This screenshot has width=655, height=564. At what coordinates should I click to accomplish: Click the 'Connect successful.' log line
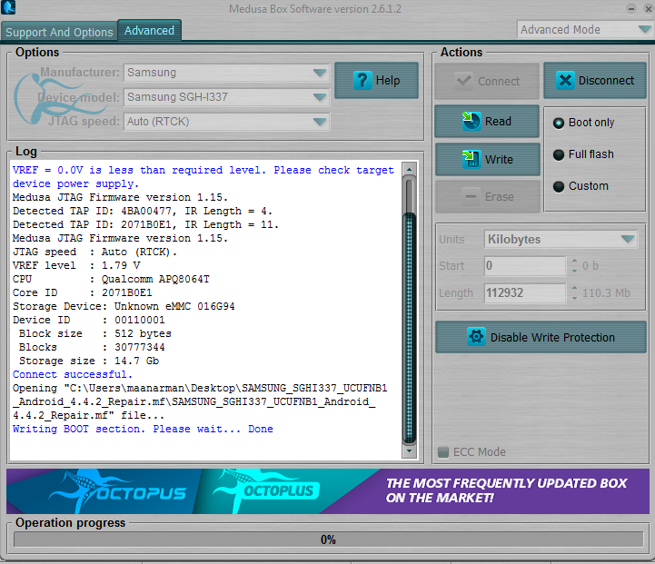click(73, 374)
